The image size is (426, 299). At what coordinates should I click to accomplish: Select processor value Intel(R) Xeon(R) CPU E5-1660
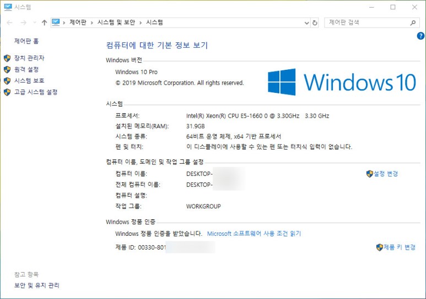click(257, 116)
